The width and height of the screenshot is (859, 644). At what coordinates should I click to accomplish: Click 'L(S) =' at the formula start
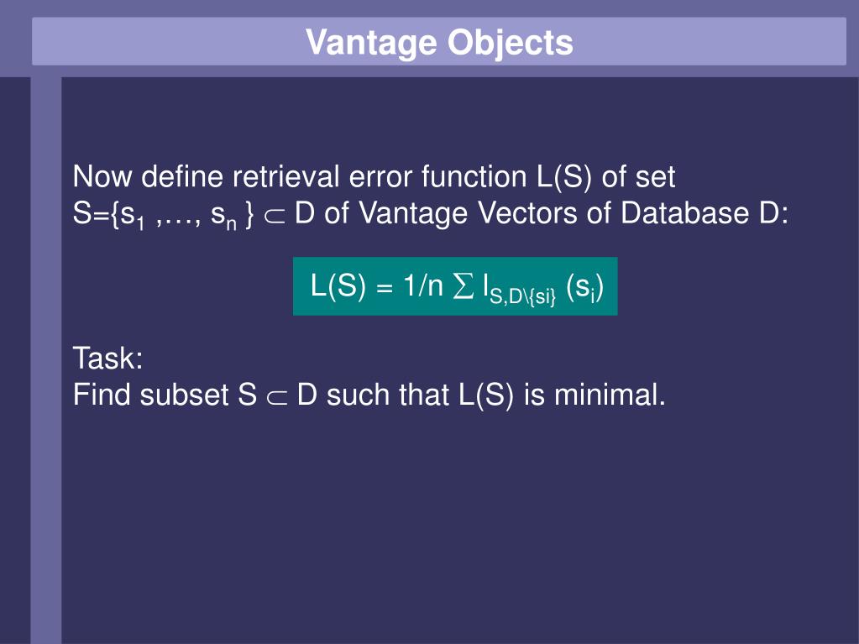[352, 285]
